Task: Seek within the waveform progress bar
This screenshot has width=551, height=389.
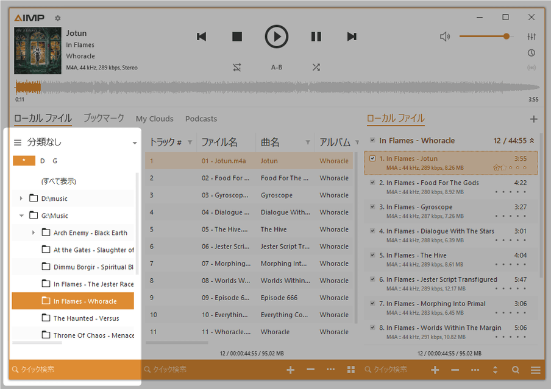Action: tap(277, 88)
